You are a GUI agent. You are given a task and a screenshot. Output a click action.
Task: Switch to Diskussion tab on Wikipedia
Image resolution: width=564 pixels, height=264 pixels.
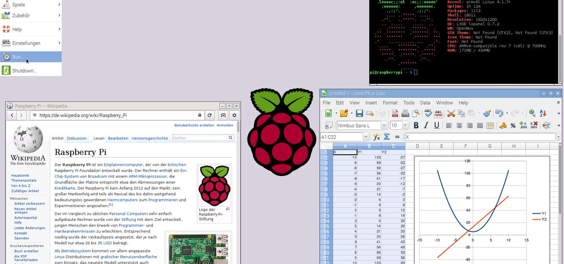click(x=77, y=138)
